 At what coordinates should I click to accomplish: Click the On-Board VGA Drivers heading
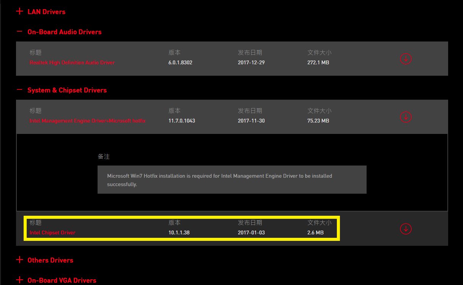click(x=62, y=280)
